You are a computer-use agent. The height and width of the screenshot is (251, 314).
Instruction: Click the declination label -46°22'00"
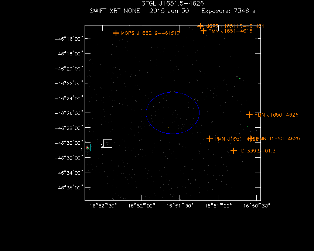69,83
